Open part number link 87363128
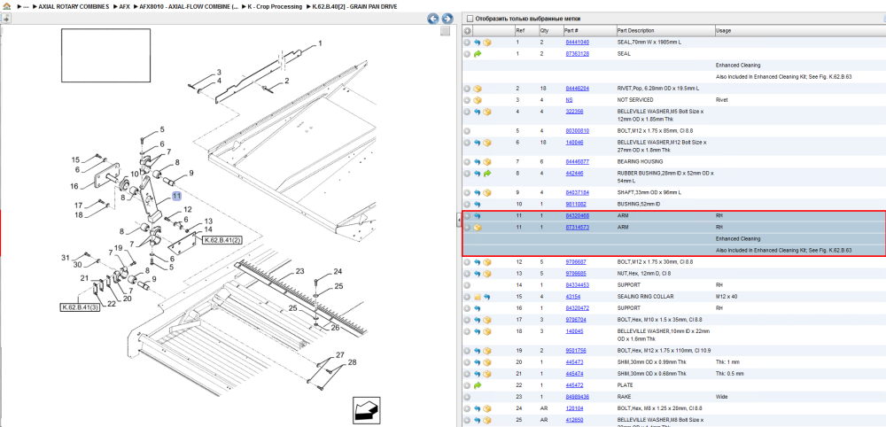This screenshot has height=427, width=886. click(x=577, y=54)
